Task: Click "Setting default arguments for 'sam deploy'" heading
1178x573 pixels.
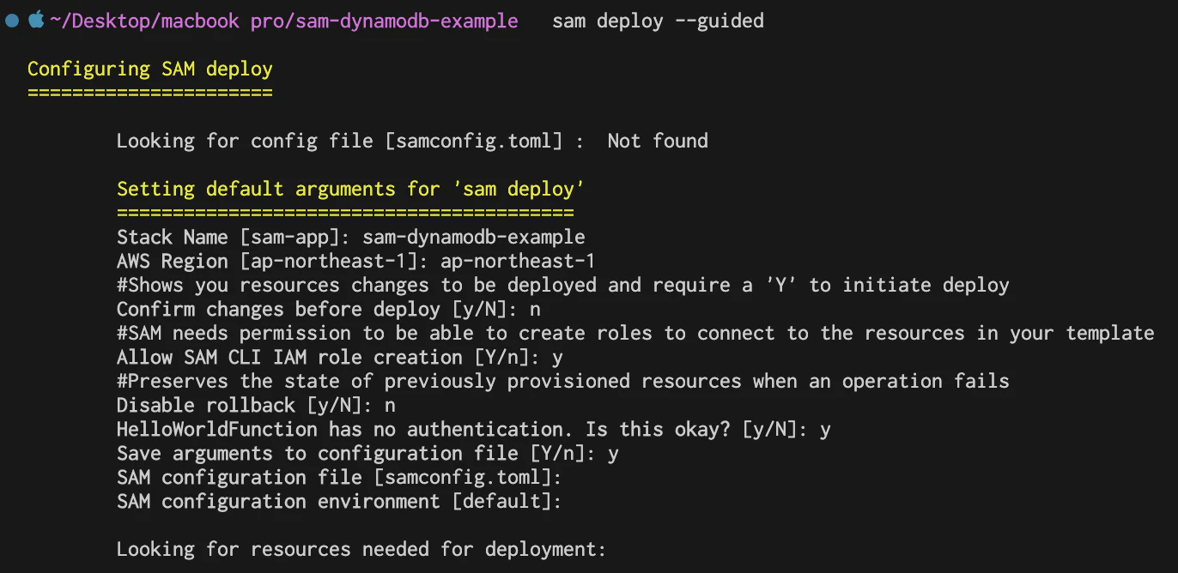Action: pyautogui.click(x=351, y=189)
